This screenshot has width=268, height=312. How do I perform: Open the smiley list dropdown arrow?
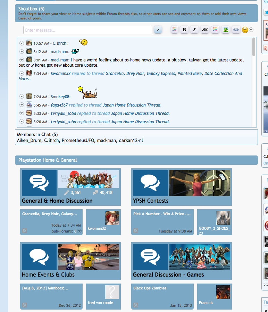(251, 30)
